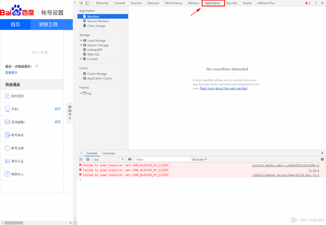Viewport: 326px width, 225px height.
Task: Expand the Cookies tree arrow
Action: pos(81,59)
